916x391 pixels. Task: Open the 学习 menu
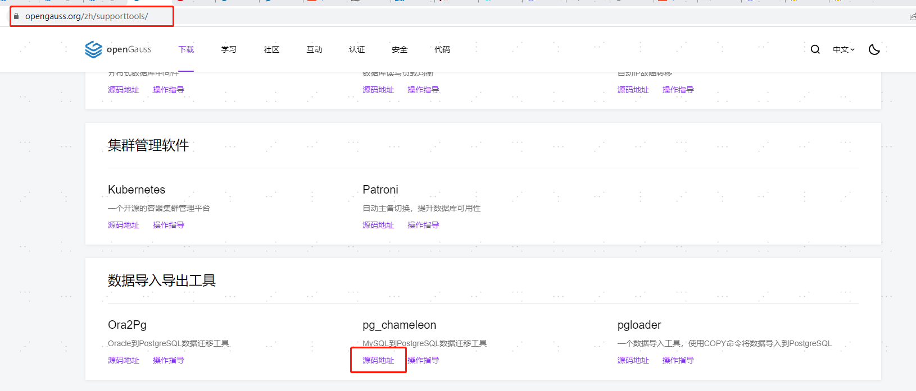coord(229,49)
